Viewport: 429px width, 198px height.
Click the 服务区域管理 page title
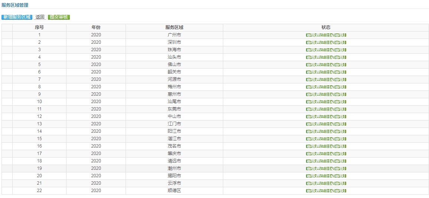coord(15,5)
